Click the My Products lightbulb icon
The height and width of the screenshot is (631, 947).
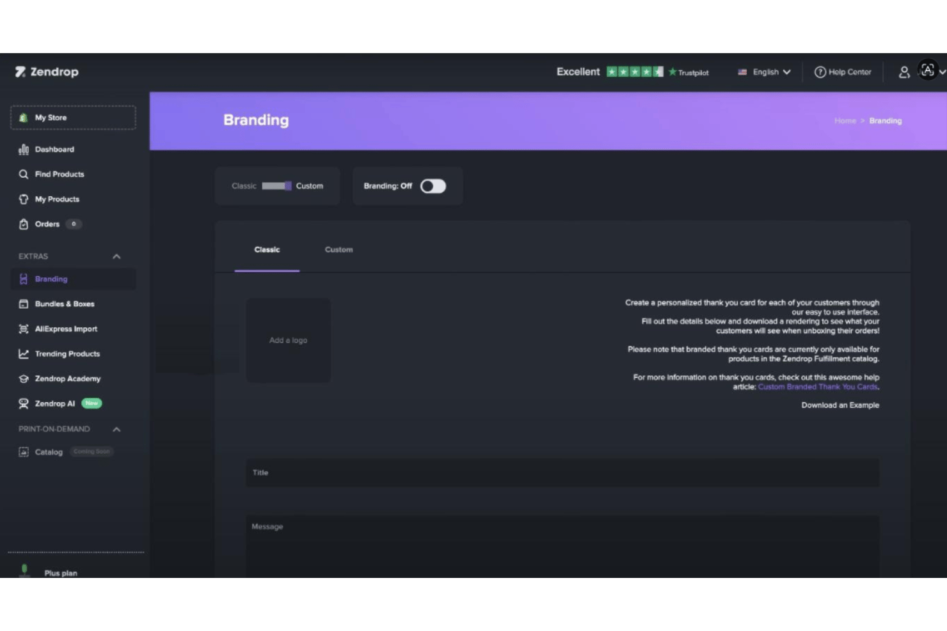24,199
